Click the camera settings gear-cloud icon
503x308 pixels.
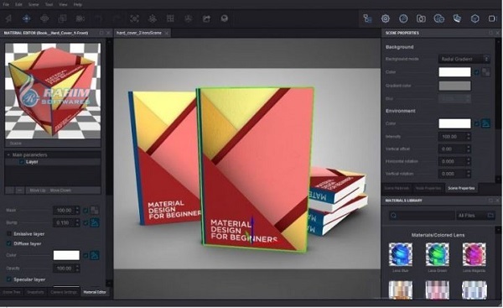coord(439,18)
